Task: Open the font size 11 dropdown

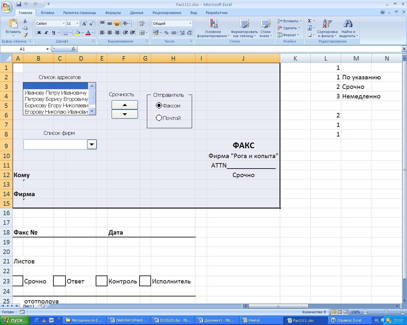Action: pyautogui.click(x=77, y=23)
